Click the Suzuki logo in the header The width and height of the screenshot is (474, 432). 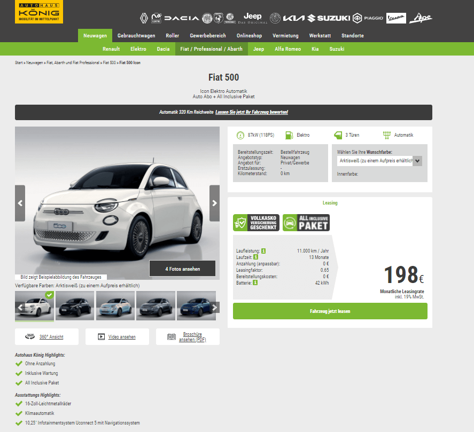(x=329, y=18)
